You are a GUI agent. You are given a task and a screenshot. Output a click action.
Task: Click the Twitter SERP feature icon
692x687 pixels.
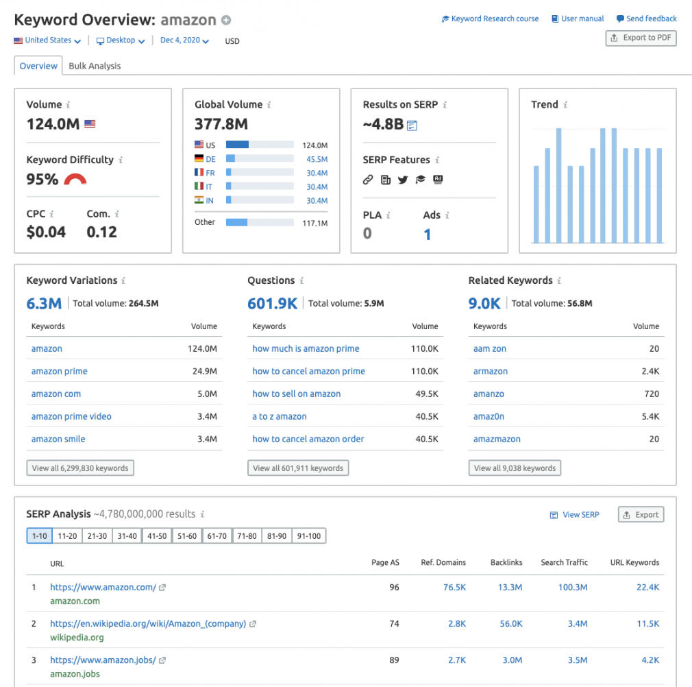(x=403, y=180)
